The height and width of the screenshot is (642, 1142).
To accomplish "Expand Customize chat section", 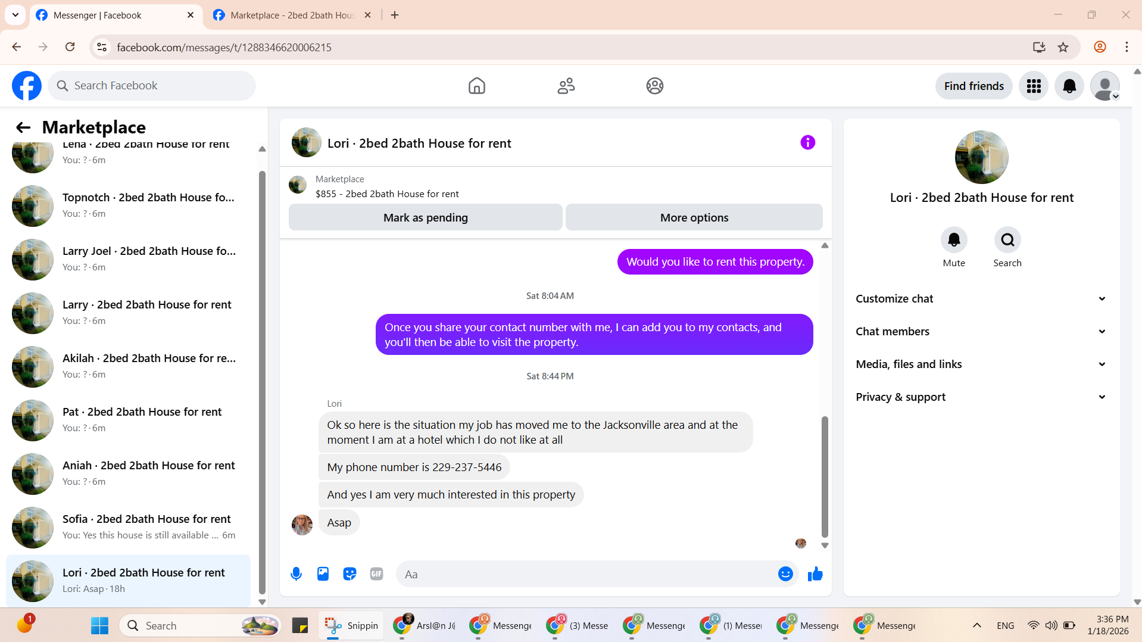I will [981, 299].
